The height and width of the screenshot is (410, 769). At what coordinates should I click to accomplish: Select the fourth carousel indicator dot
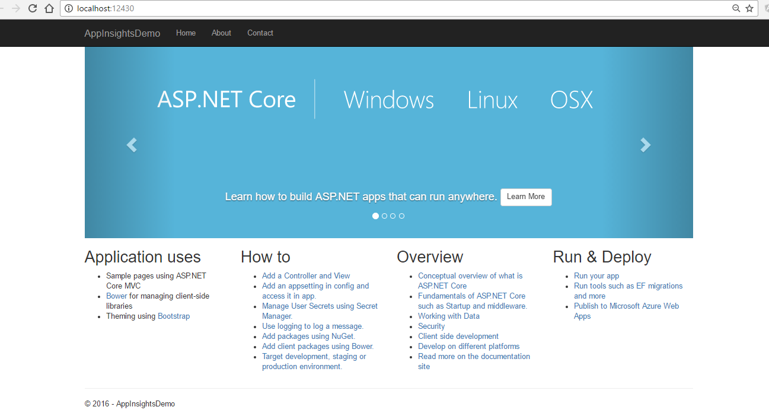tap(401, 216)
